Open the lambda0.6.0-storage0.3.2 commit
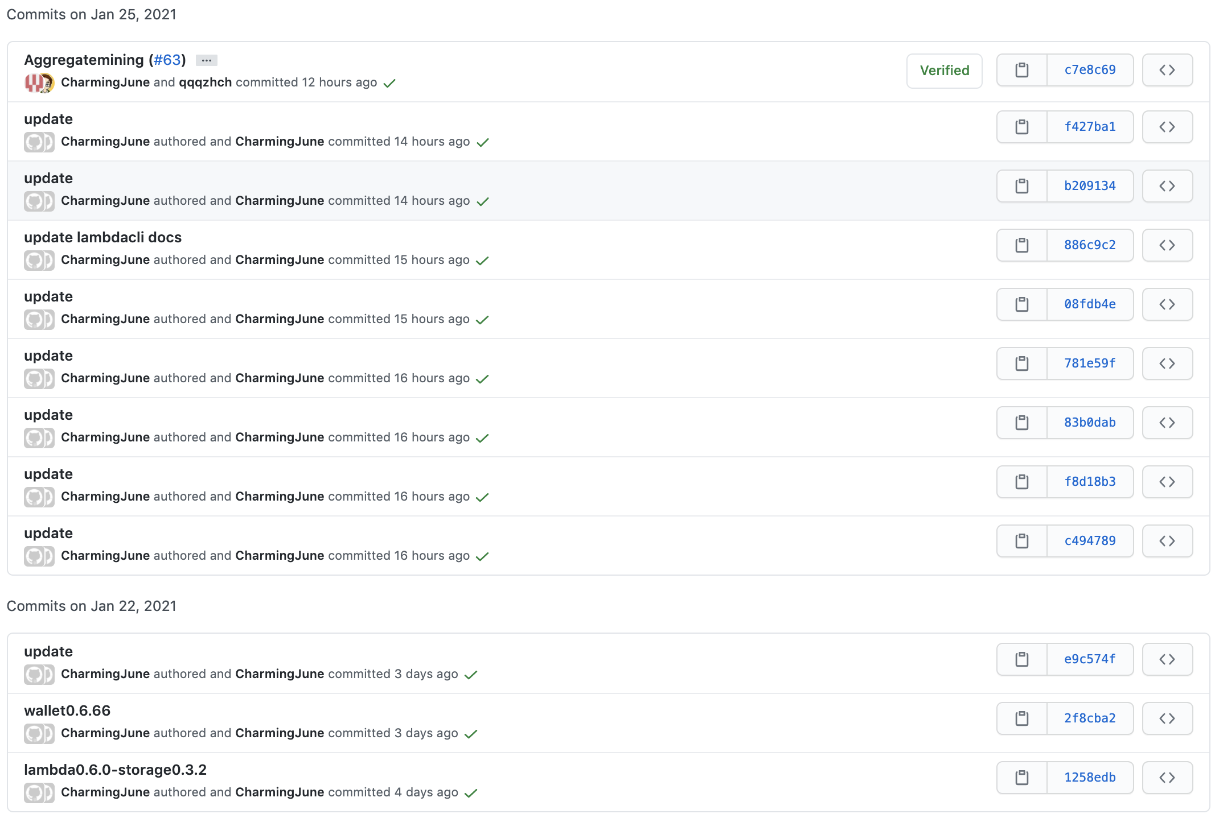Screen dimensions: 1215x818 click(x=115, y=770)
